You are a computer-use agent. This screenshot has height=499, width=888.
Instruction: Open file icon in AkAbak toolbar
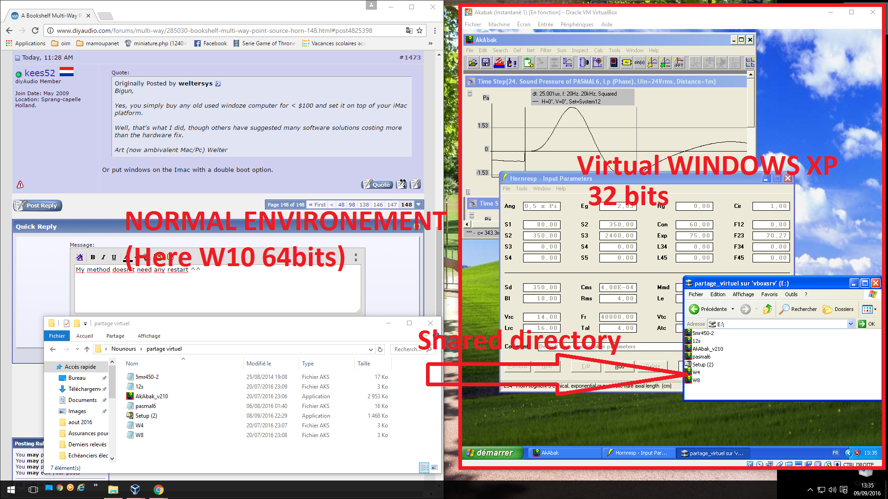click(473, 62)
